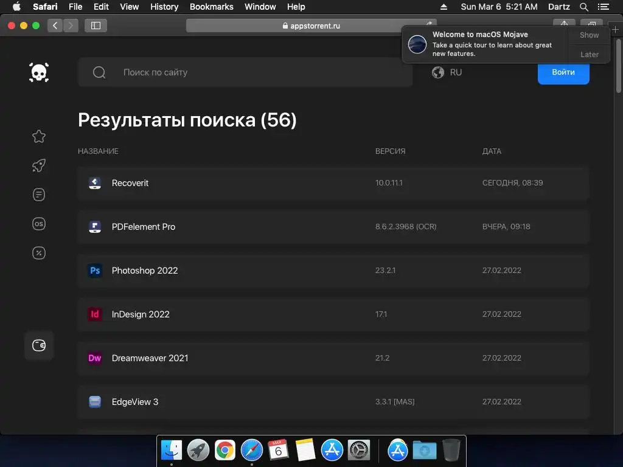Open the Downloads folder in the Dock

(x=424, y=451)
